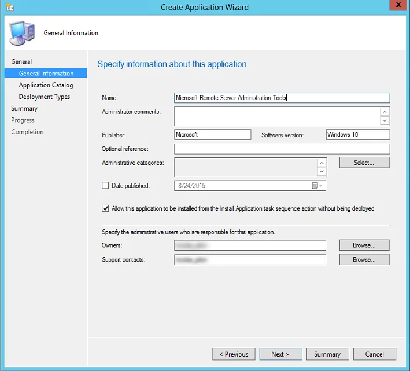410x371 pixels.
Task: Select General Information step in sidebar
Action: point(46,73)
